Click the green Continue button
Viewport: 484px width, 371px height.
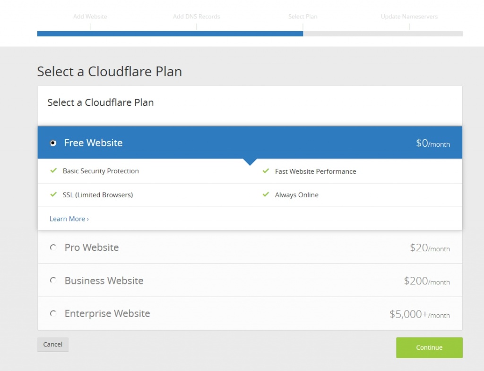tap(429, 347)
